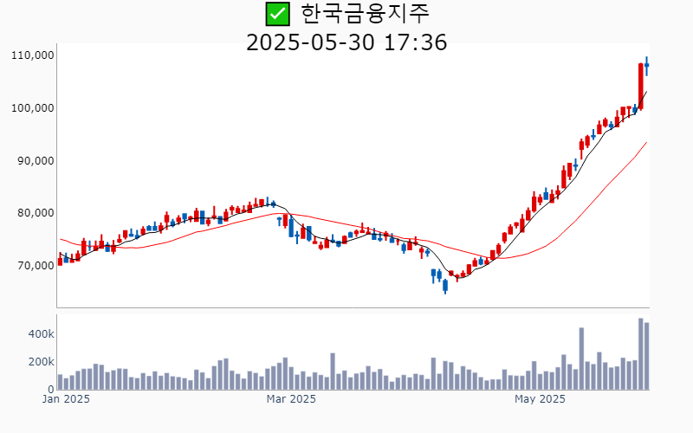The image size is (693, 433).
Task: Click the 110,000 price axis label
Action: (33, 55)
